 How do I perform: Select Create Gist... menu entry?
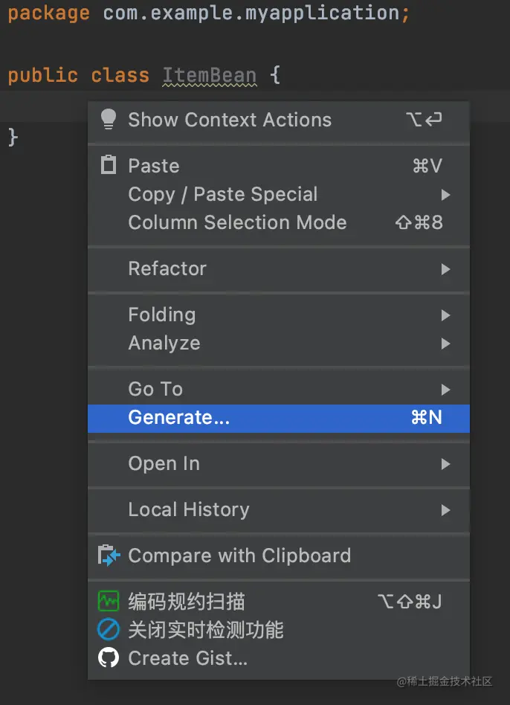point(279,658)
